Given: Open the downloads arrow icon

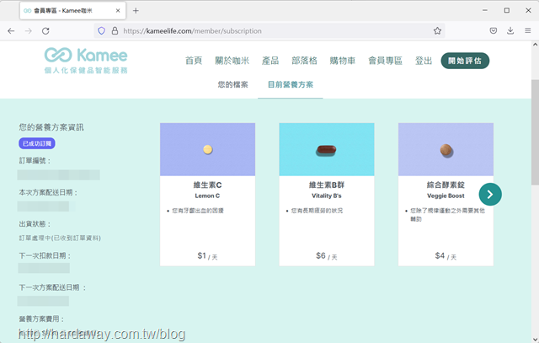Looking at the screenshot, I should [510, 31].
